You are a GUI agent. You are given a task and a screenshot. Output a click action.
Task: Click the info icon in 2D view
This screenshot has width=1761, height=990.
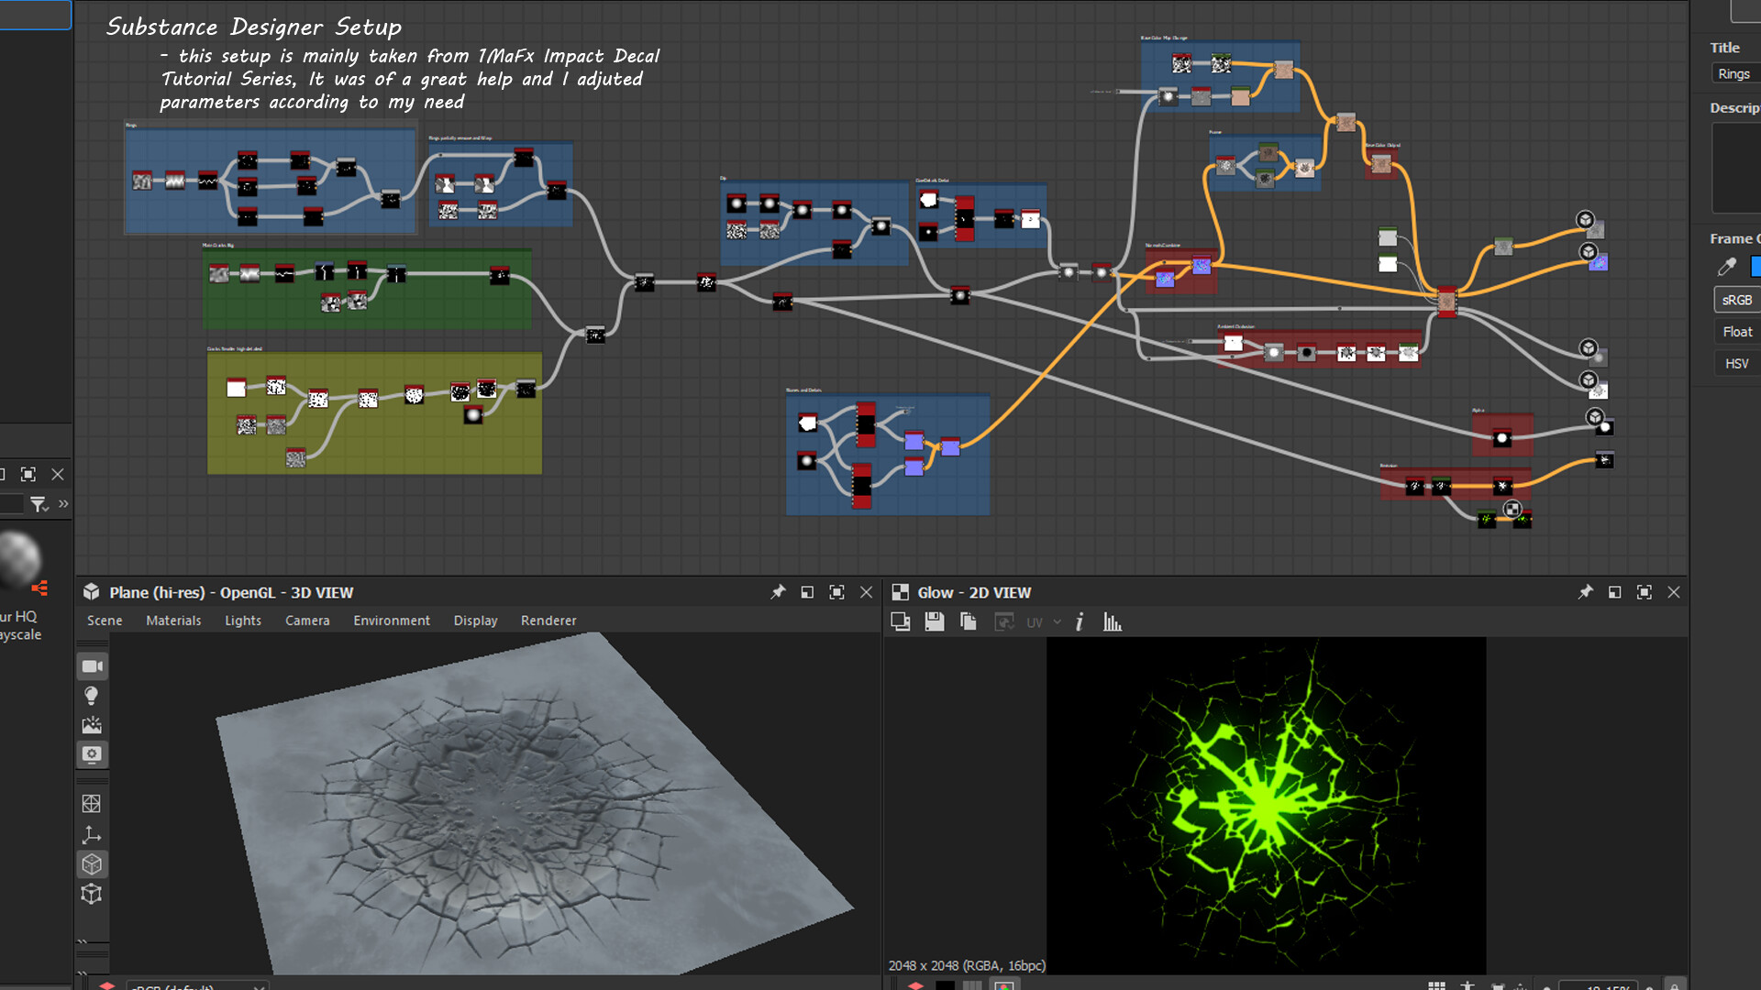pos(1080,622)
